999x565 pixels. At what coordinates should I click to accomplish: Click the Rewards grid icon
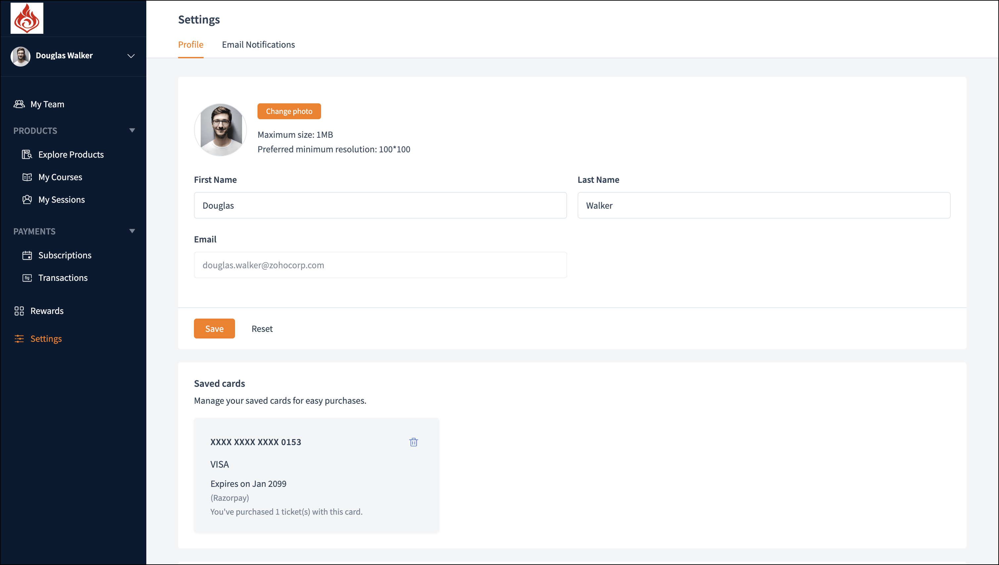[19, 311]
